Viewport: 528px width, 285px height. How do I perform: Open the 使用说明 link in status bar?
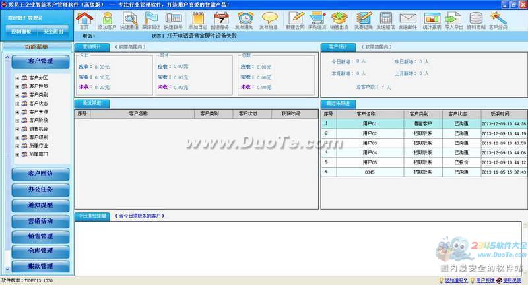[x=511, y=281]
